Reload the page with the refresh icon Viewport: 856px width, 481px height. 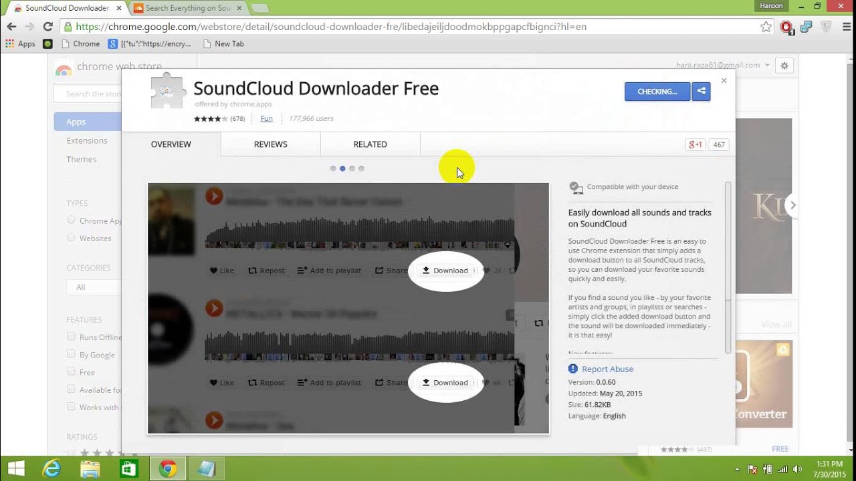(47, 27)
